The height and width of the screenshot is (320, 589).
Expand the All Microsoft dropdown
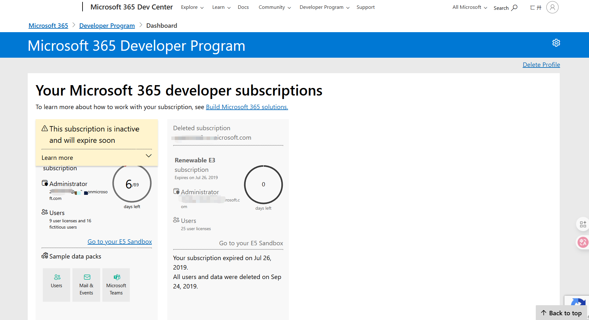(470, 7)
